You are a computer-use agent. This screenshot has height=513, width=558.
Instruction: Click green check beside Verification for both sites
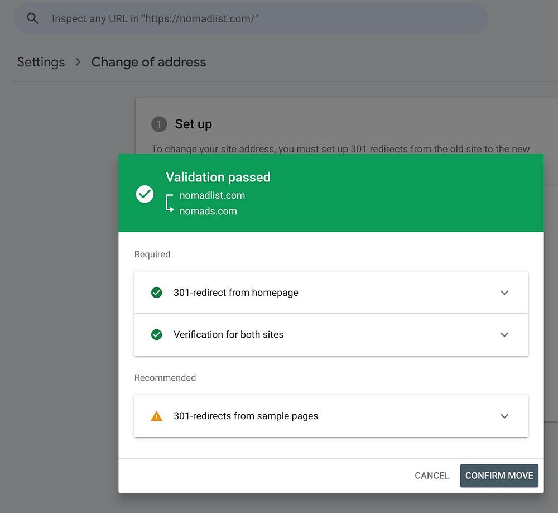(x=157, y=334)
